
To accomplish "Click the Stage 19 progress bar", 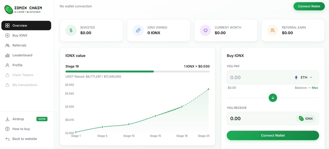I will (x=137, y=71).
